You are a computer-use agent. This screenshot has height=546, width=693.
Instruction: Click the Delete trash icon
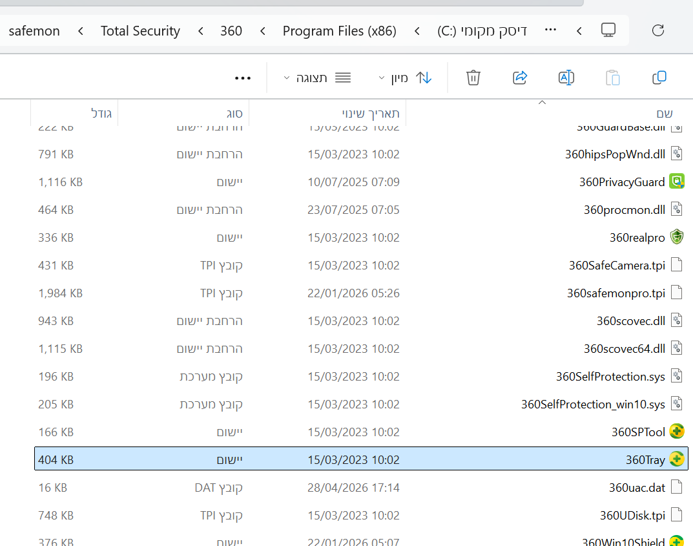click(473, 78)
